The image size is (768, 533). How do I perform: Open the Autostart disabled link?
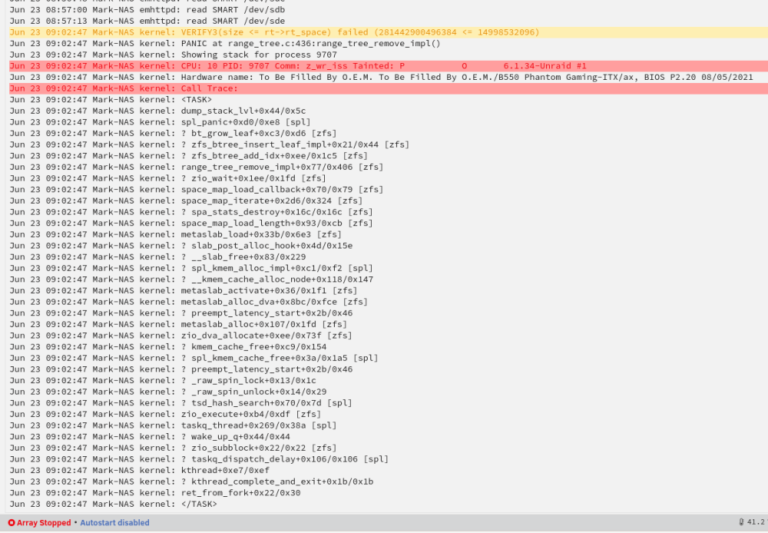[x=114, y=523]
